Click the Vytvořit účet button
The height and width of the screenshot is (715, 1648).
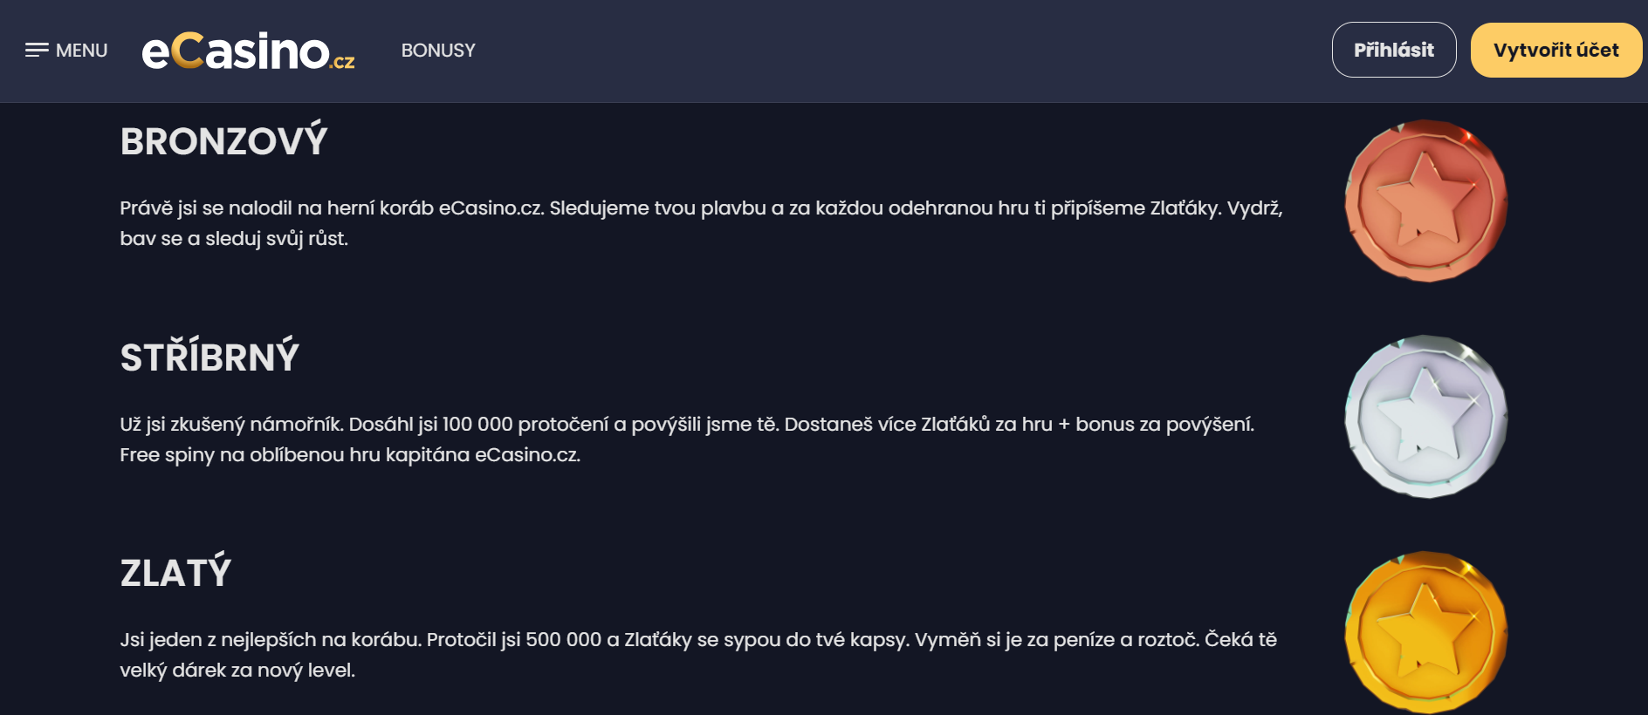1556,50
